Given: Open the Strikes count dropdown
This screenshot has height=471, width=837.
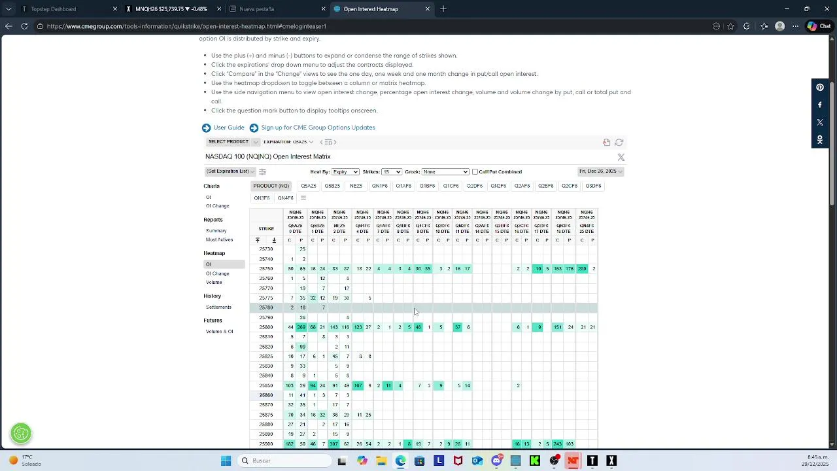Looking at the screenshot, I should click(x=392, y=171).
